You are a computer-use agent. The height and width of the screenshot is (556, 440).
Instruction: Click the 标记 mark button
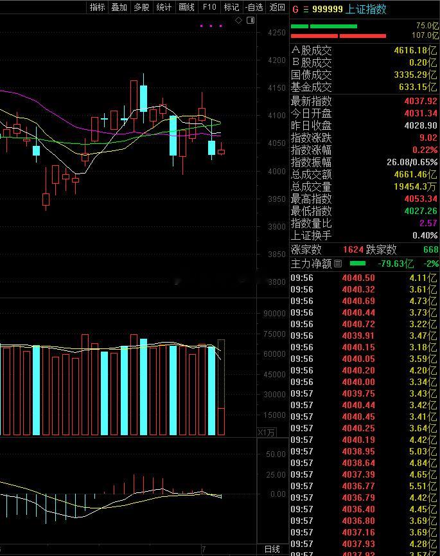point(231,7)
